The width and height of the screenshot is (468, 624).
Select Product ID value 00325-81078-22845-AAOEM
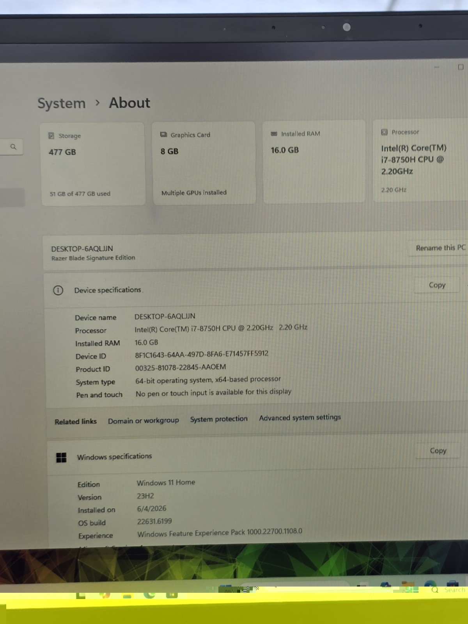click(x=181, y=367)
